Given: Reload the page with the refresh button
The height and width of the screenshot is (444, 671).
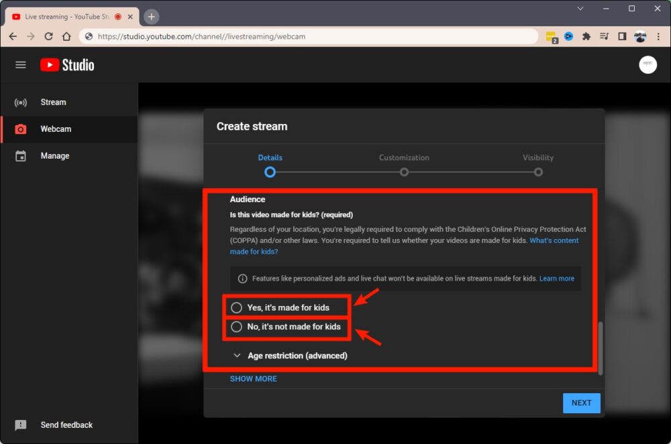Looking at the screenshot, I should coord(48,36).
